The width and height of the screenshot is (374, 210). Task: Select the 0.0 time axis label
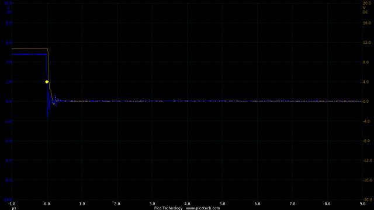47,204
